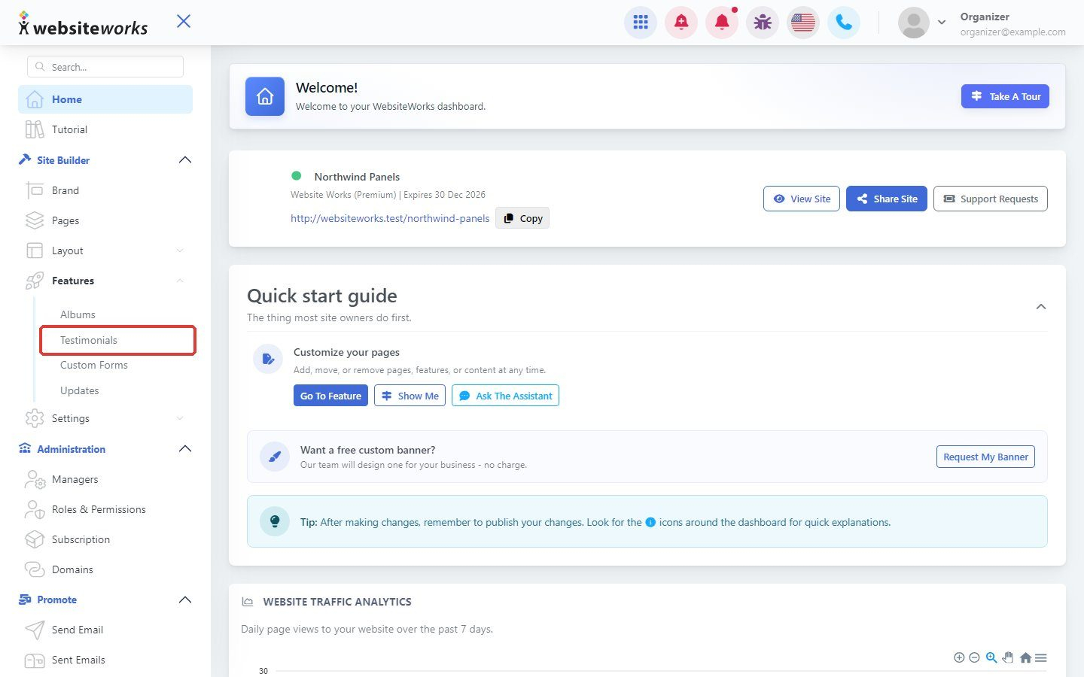Reset chart with the home icon
Viewport: 1084px width, 677px height.
pyautogui.click(x=1025, y=657)
